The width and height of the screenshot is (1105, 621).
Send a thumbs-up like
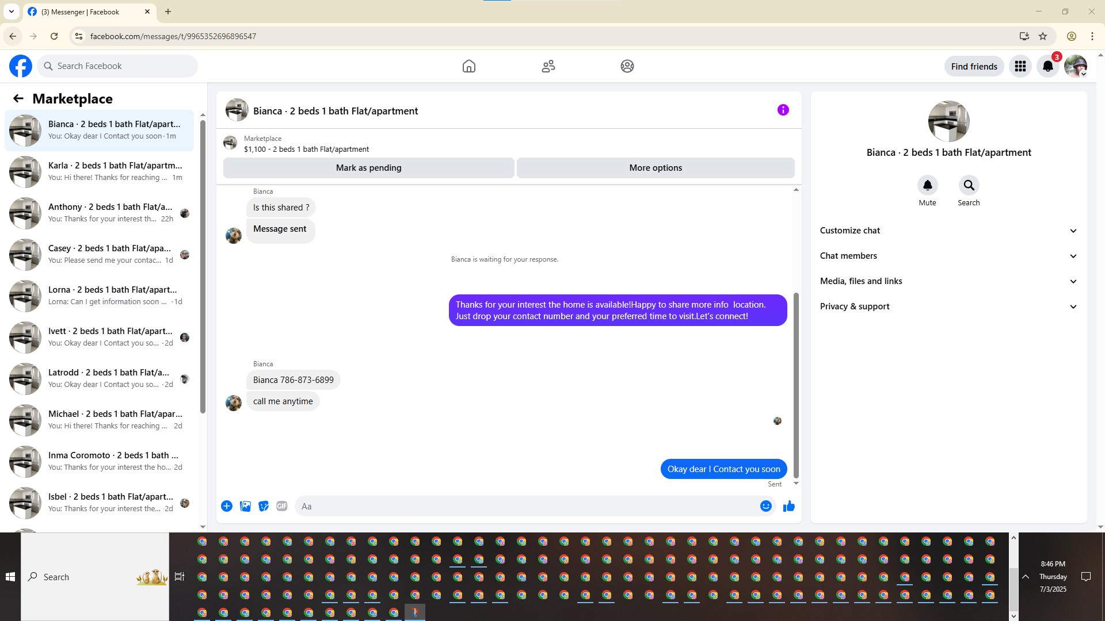788,506
